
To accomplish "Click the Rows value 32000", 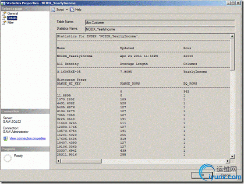I will 188,56.
